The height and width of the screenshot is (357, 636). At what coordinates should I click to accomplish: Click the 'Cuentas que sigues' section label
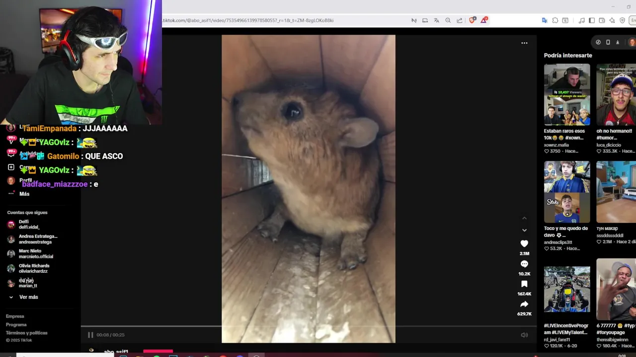pos(27,212)
